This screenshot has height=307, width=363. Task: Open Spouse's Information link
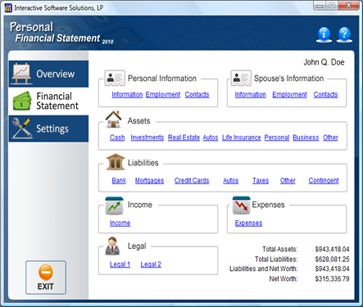[250, 94]
